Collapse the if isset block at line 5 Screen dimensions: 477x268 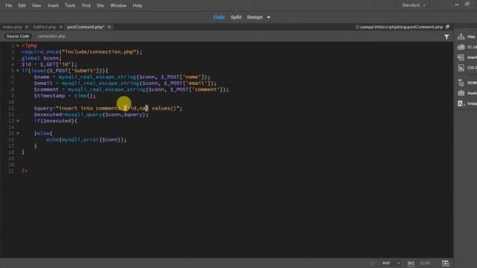coord(18,71)
